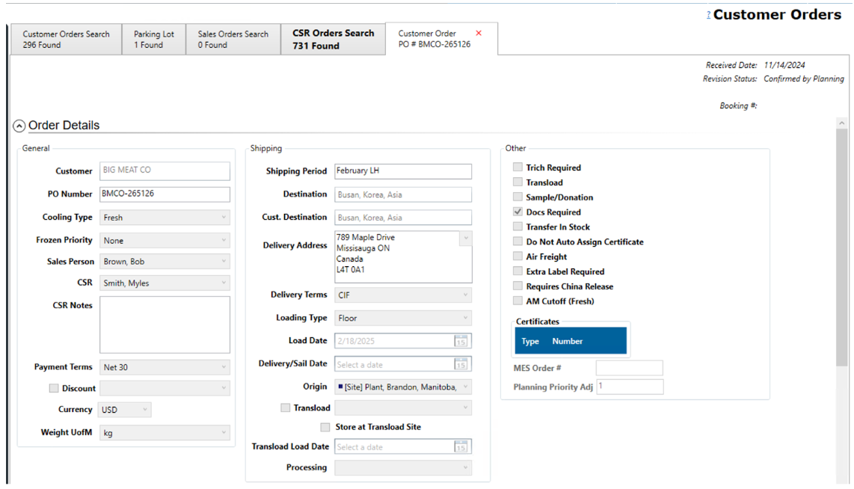Screen dimensions: 854x489
Task: Collapse the Order Details section chevron
Action: (x=19, y=126)
